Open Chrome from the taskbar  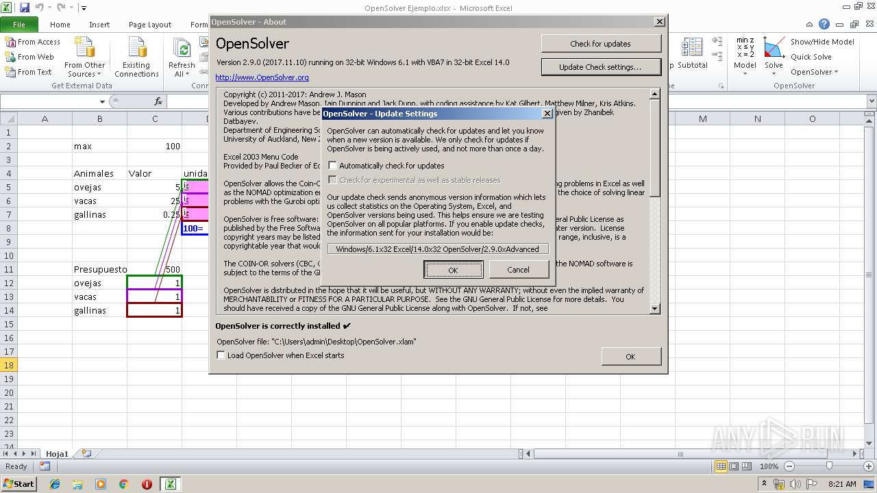pos(124,483)
